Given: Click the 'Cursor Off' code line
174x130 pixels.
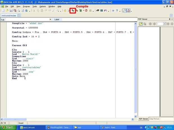Looking at the screenshot, I should [20, 45].
